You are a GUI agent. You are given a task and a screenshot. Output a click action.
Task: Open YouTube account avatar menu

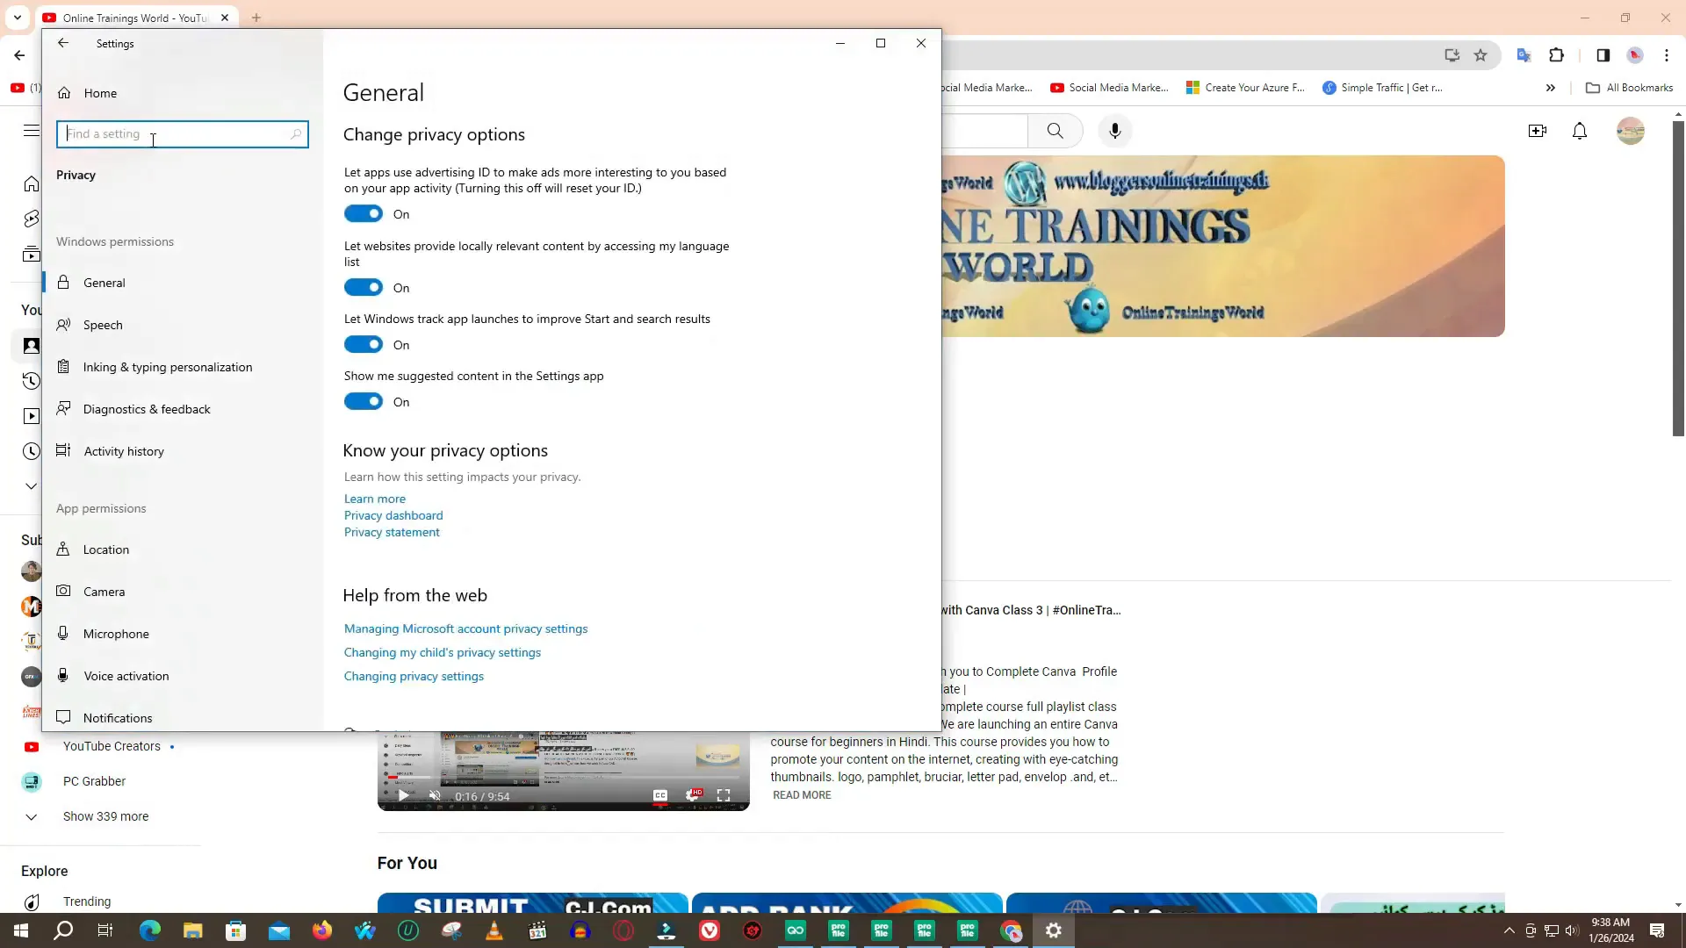coord(1631,131)
